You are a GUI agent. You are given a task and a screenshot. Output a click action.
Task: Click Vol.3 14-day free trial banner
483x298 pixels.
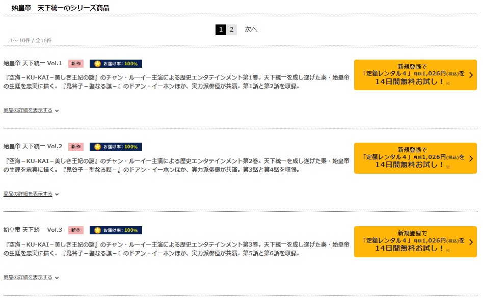415,241
